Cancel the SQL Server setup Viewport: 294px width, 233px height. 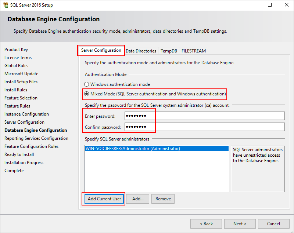pyautogui.click(x=273, y=224)
